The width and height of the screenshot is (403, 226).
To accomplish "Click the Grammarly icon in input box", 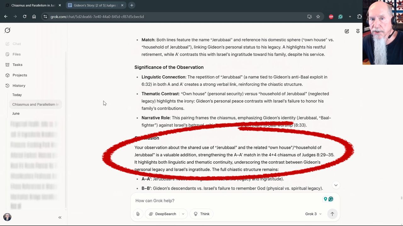I will point(331,199).
